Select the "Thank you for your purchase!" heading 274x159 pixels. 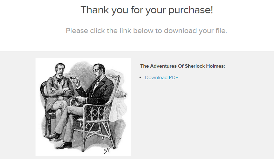(x=147, y=10)
